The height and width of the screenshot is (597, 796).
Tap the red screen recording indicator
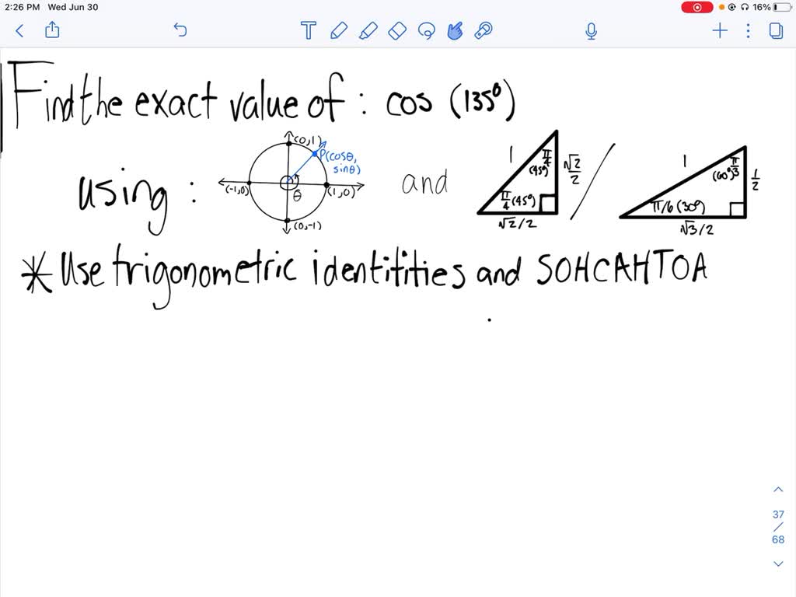point(696,7)
